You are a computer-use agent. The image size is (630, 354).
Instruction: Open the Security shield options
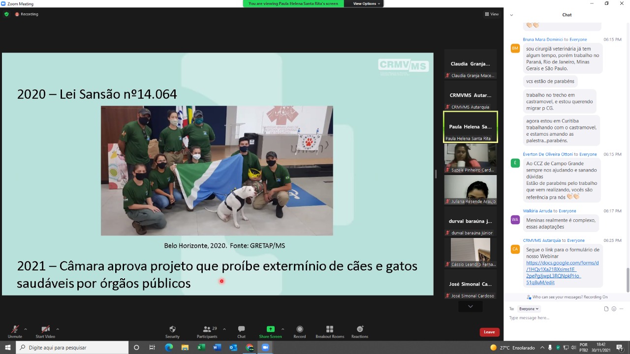172,331
